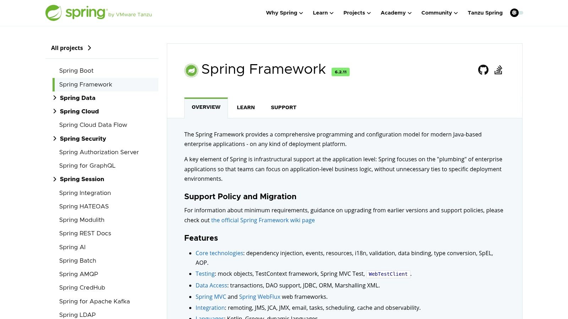The height and width of the screenshot is (319, 568).
Task: Open Spring AMQP in sidebar
Action: pyautogui.click(x=78, y=274)
